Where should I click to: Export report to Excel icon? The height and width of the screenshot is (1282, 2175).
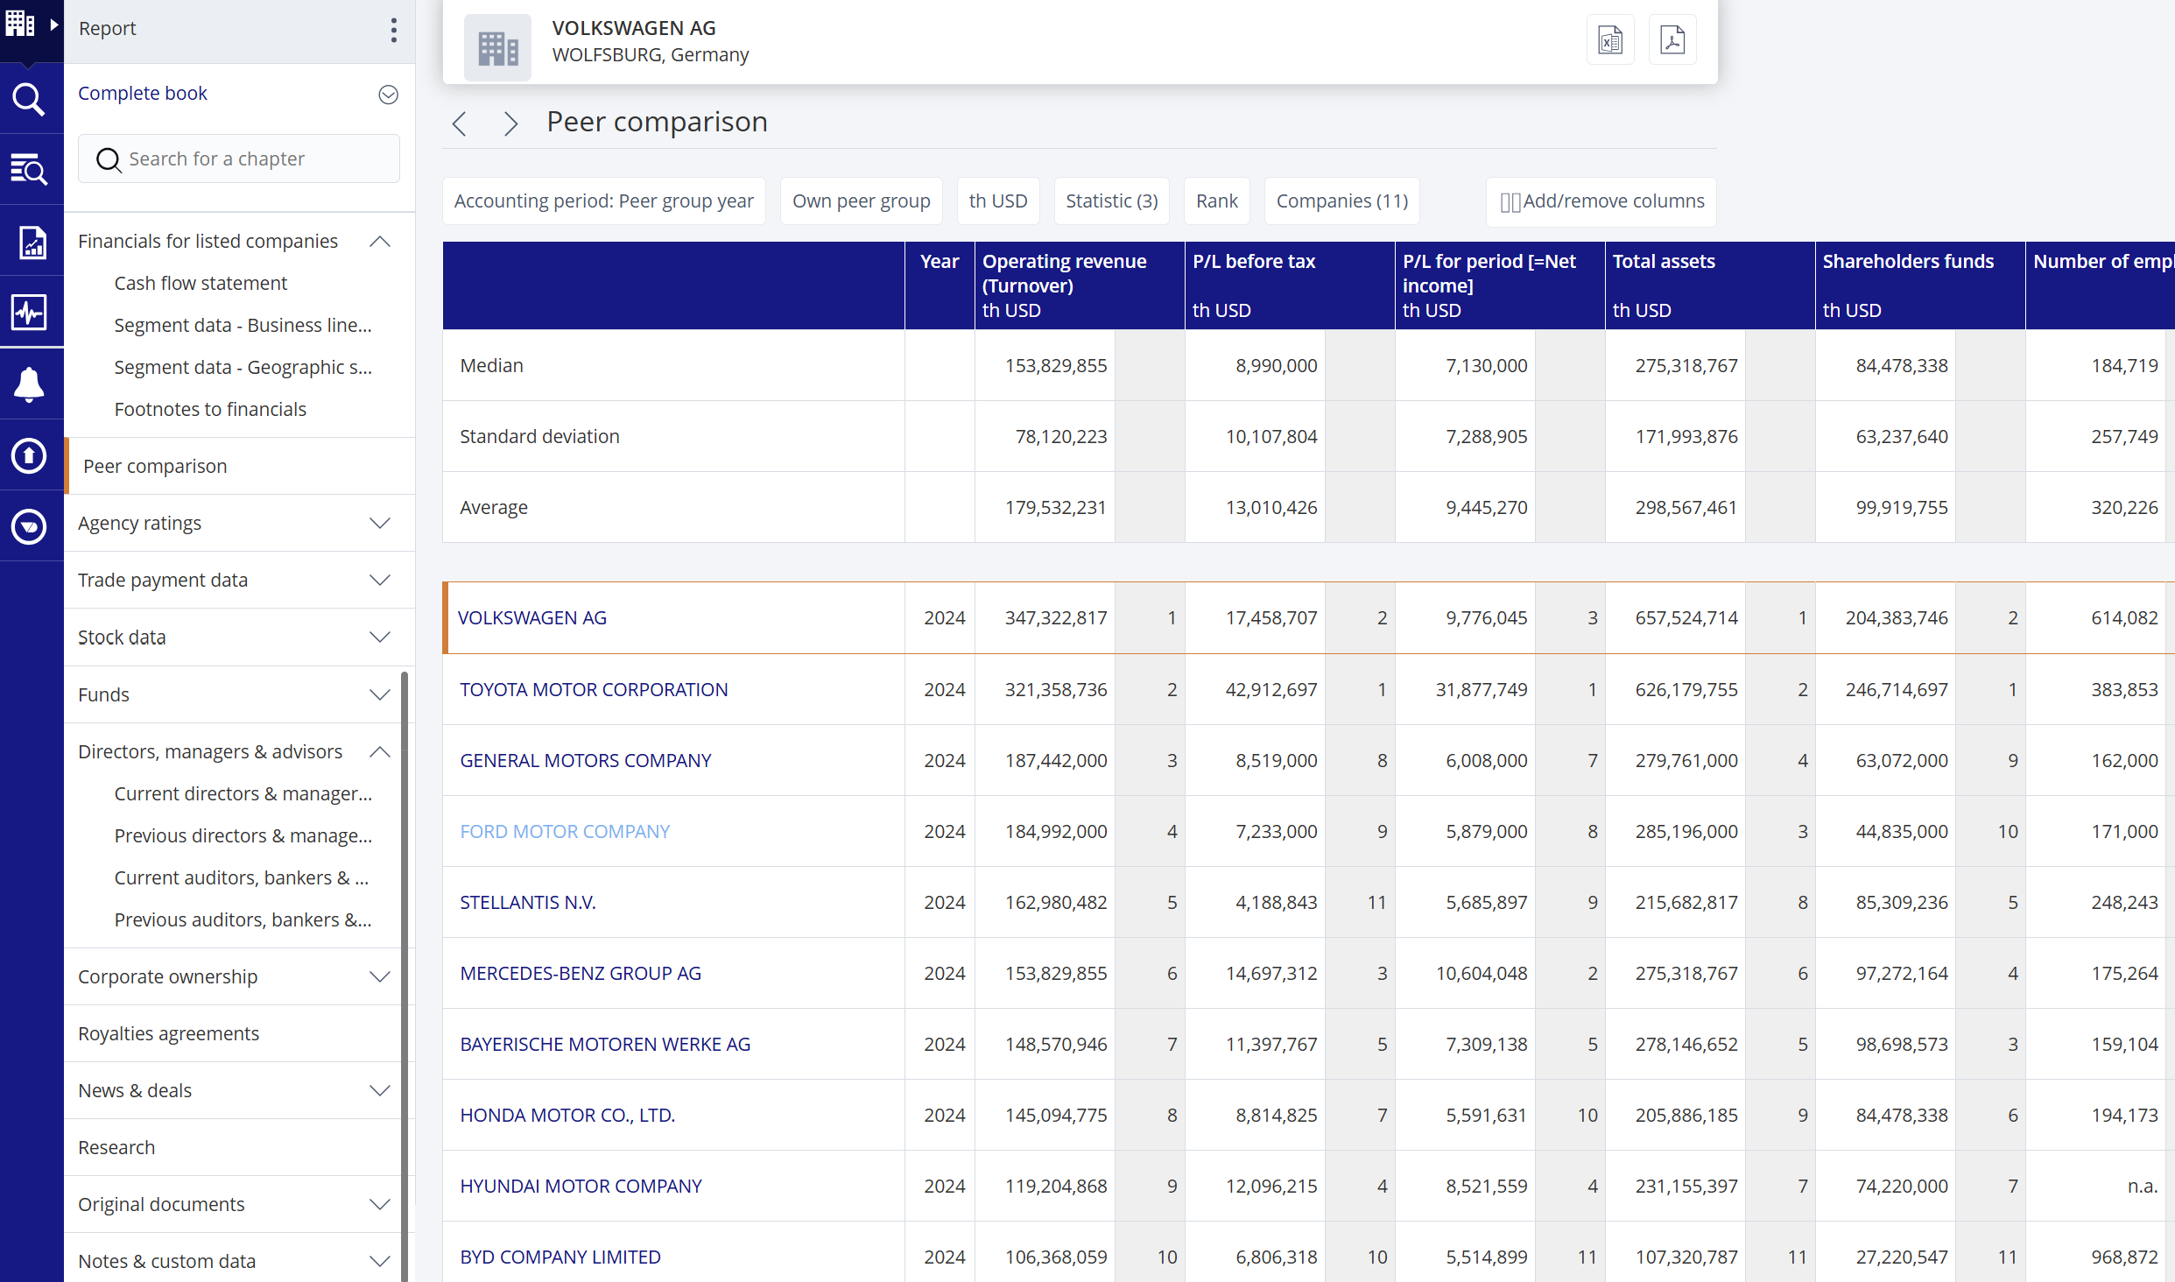pyautogui.click(x=1609, y=40)
